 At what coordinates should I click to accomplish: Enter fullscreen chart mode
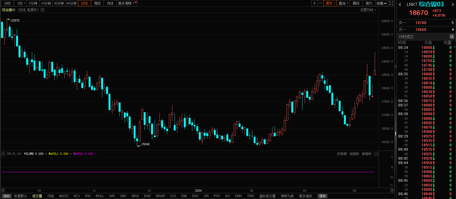point(391,3)
